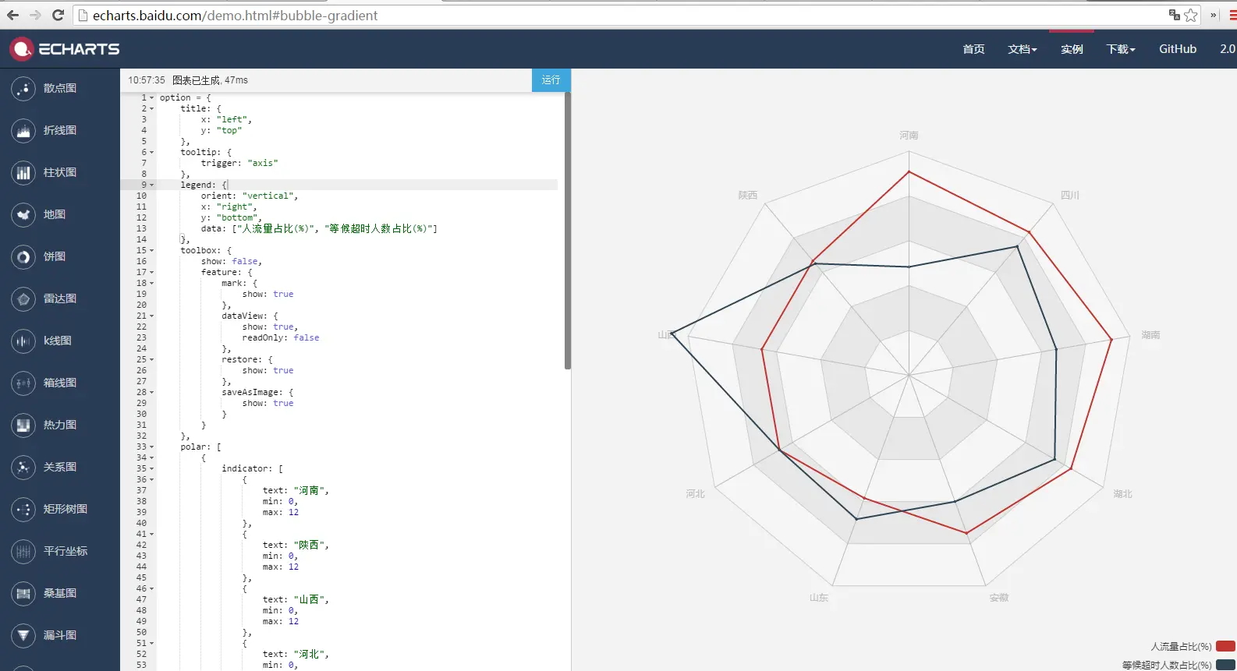Toggle the dark 等候超时人数占比(%) legend series

pos(1225,665)
